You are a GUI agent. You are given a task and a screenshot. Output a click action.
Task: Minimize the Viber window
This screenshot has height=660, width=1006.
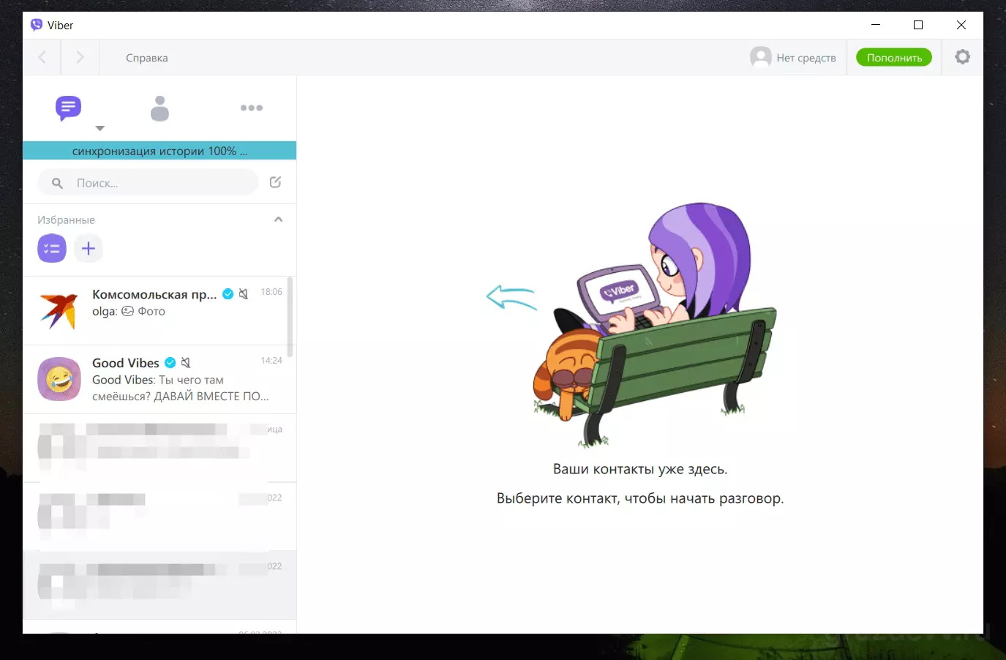tap(876, 25)
